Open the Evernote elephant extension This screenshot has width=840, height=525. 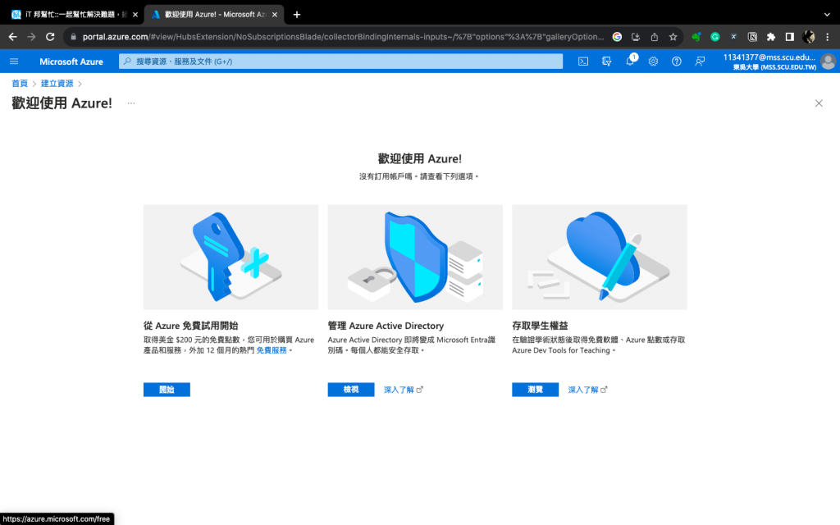696,37
